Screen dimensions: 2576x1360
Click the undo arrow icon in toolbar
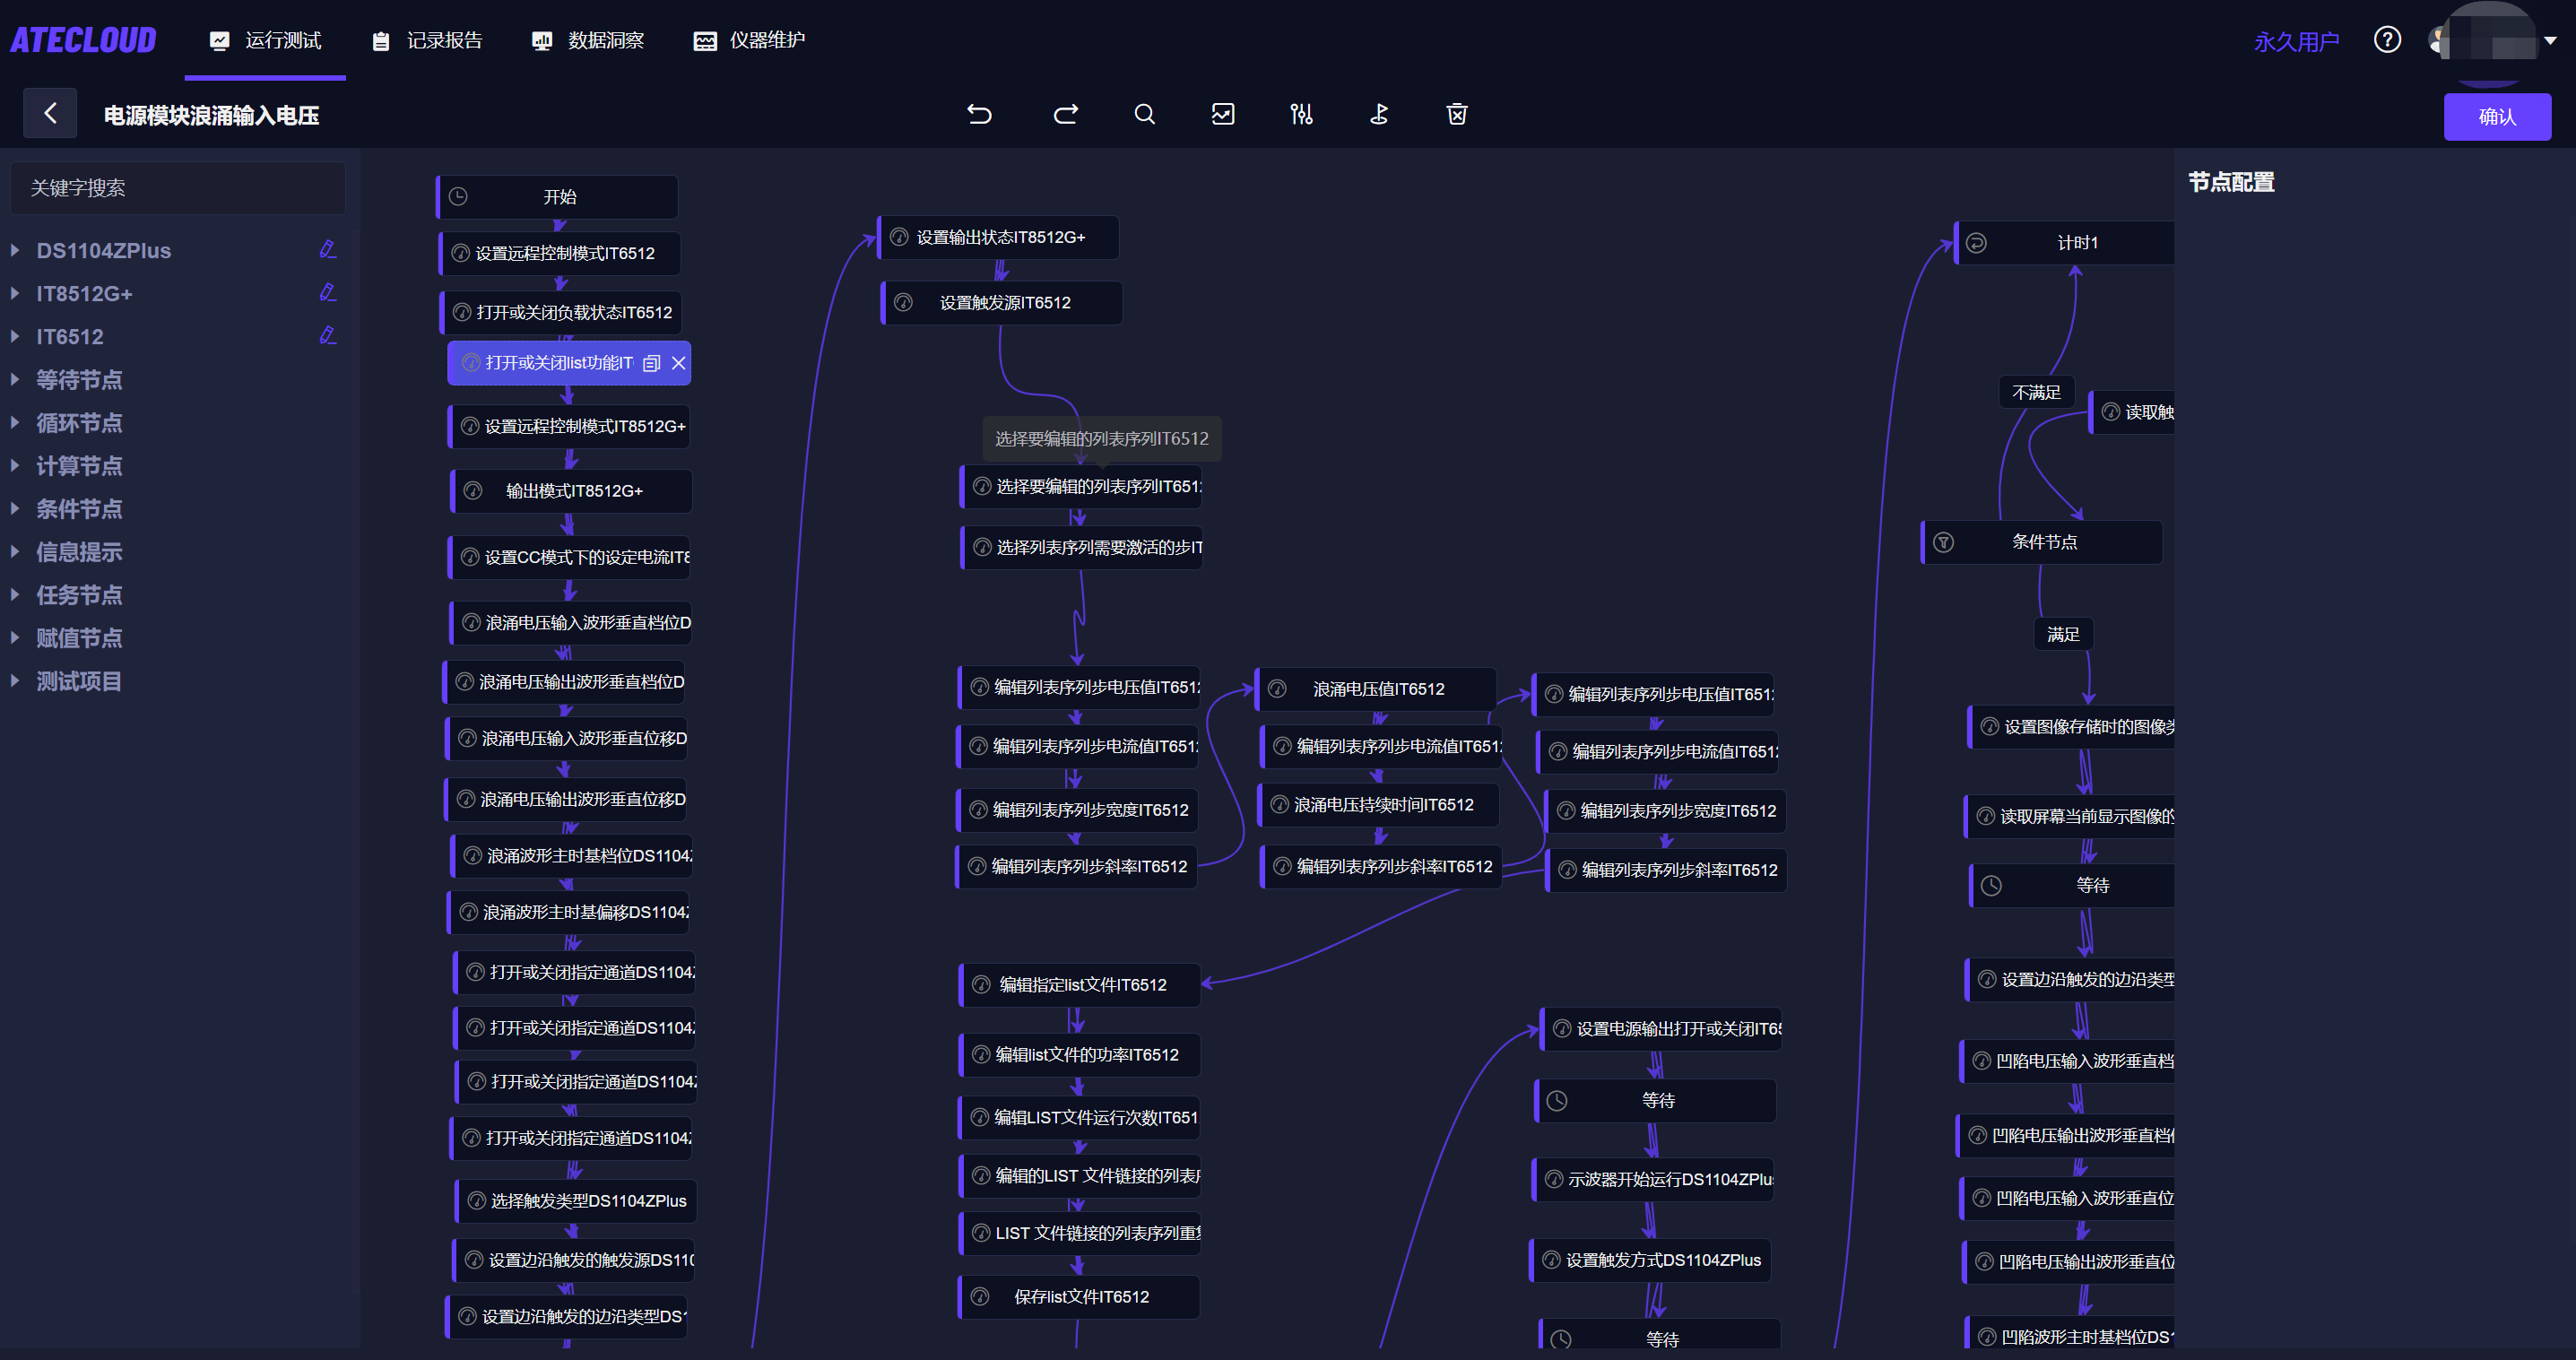[x=980, y=114]
